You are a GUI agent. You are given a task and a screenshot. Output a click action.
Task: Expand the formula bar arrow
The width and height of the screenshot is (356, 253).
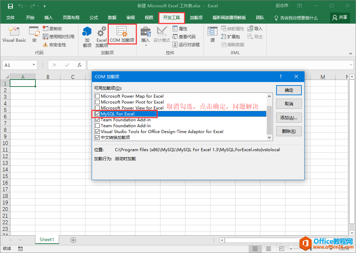[x=351, y=65]
